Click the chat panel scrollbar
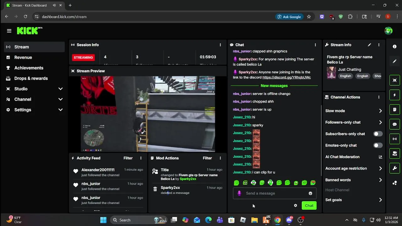402x226 pixels. (x=321, y=141)
